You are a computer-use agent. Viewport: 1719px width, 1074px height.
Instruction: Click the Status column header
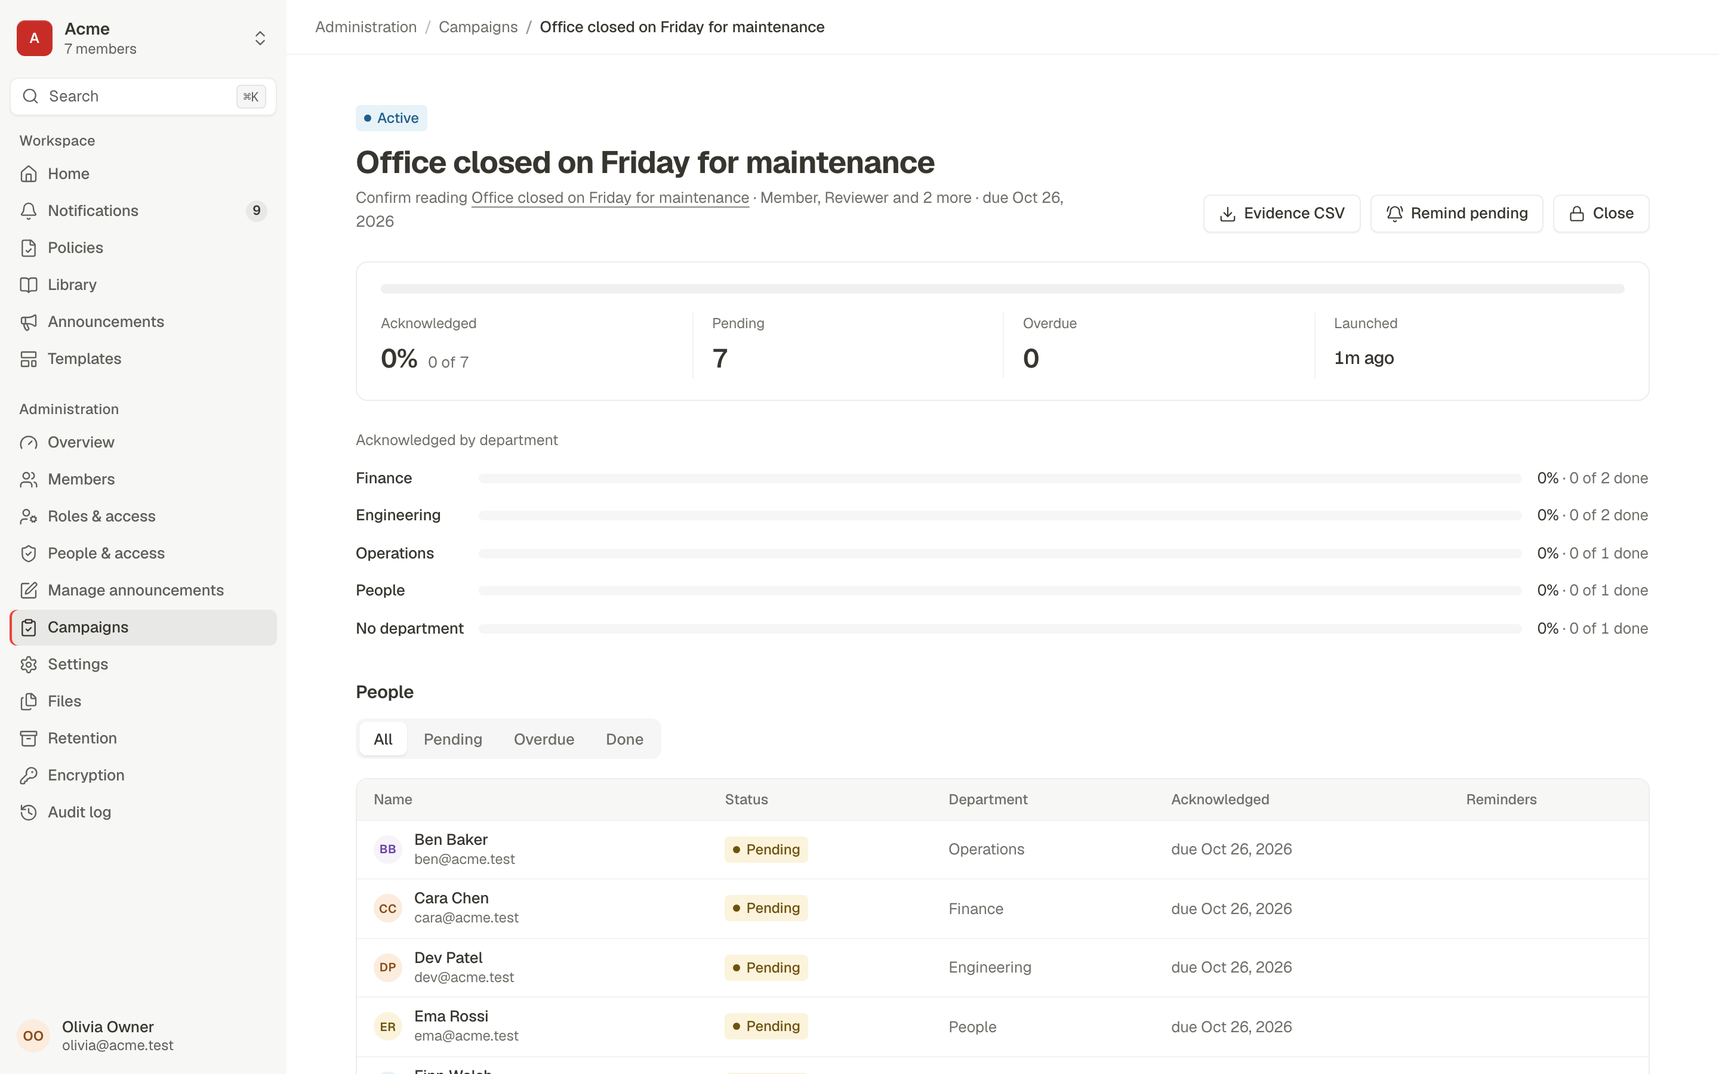pos(746,799)
